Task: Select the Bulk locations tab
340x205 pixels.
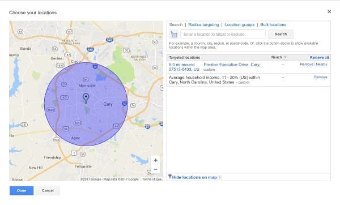Action: click(273, 25)
